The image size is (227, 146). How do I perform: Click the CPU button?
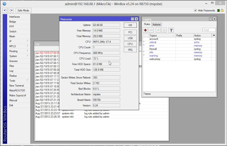point(130,44)
